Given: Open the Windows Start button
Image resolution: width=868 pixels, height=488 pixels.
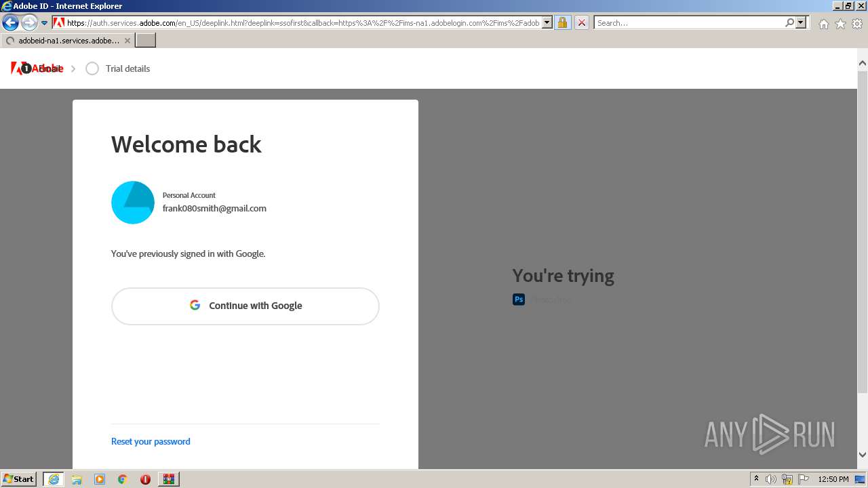Looking at the screenshot, I should tap(19, 479).
